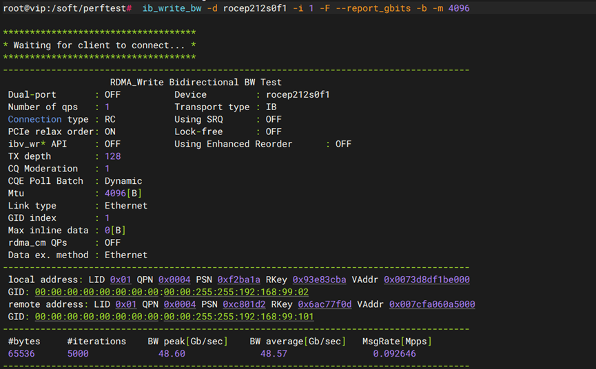Open the remote GID ending in 192:168:99:101
Viewport: 596px width, 369px height.
(174, 317)
